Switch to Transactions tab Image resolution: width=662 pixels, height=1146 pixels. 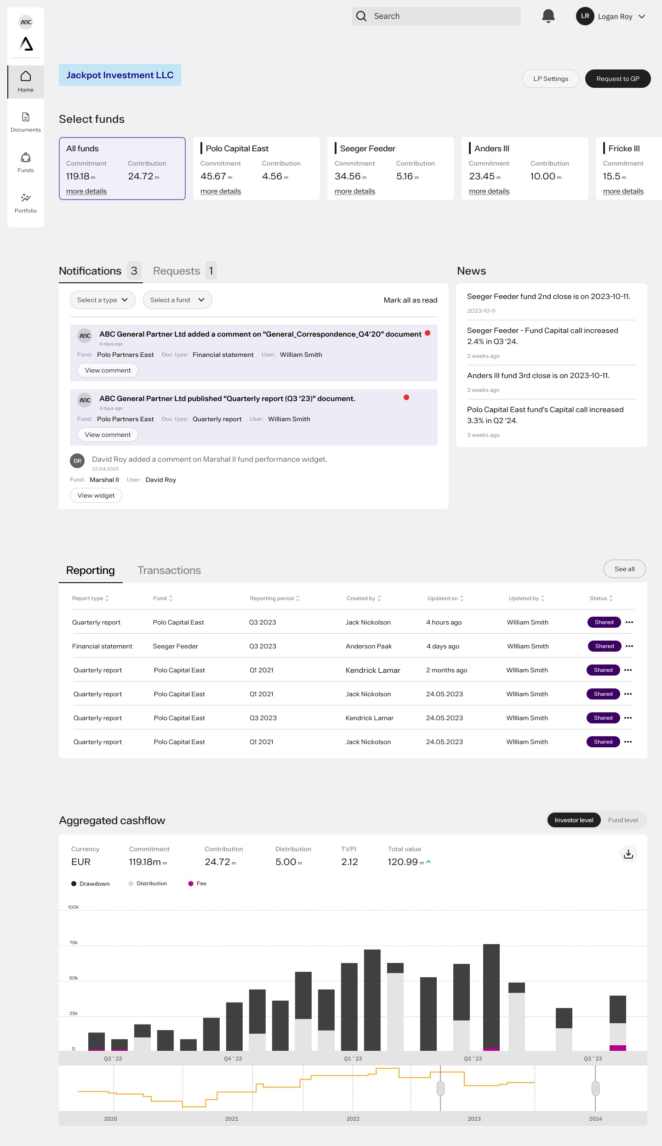169,570
